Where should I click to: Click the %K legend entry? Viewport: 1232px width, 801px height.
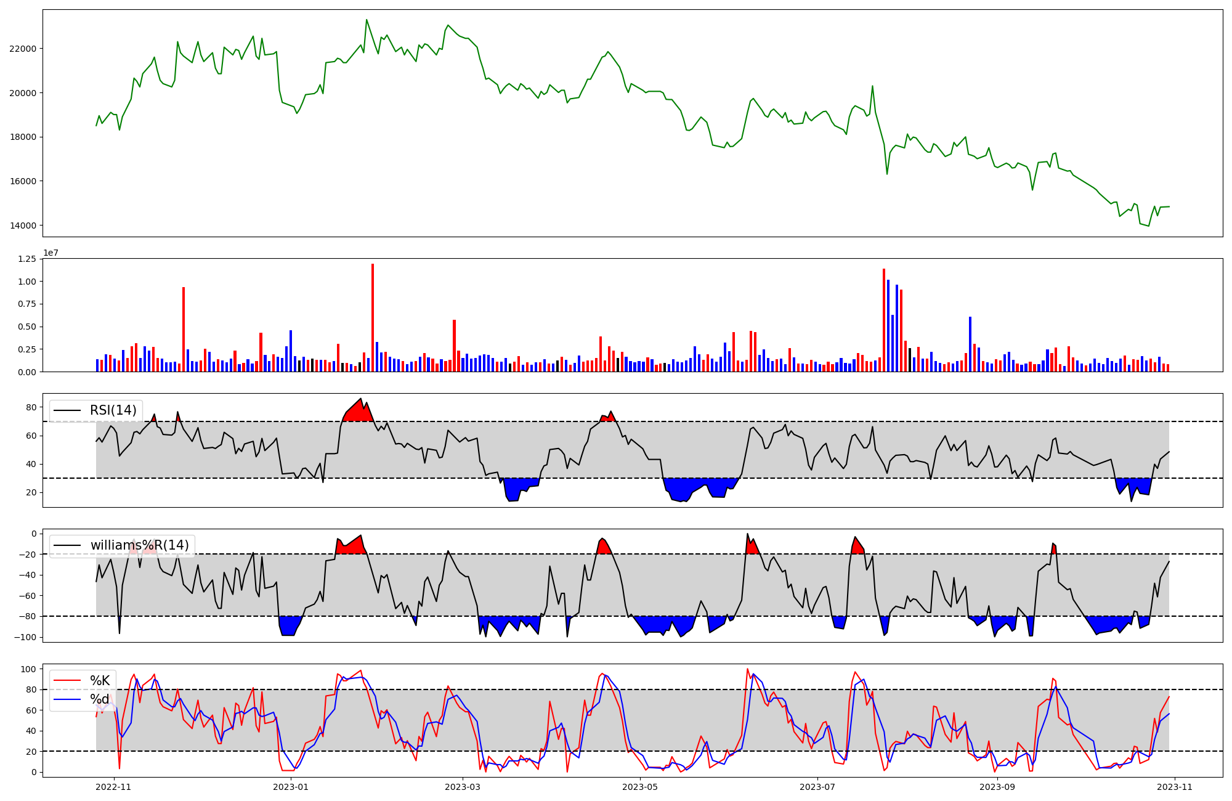coord(100,681)
